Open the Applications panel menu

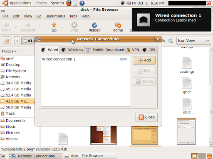tap(17, 3)
